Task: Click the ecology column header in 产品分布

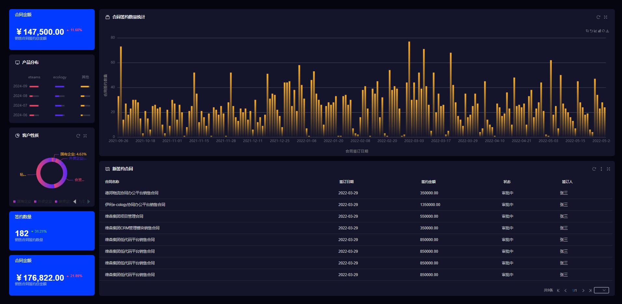Action: click(x=60, y=77)
